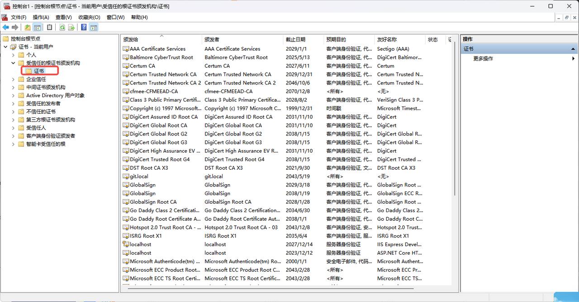Viewport: 579px width, 302px height.
Task: Select the DigiCert Global Root G2 row
Action: pos(287,134)
